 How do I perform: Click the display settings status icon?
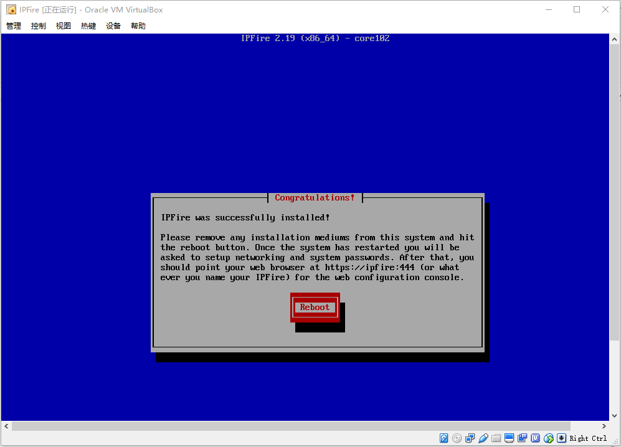click(509, 438)
